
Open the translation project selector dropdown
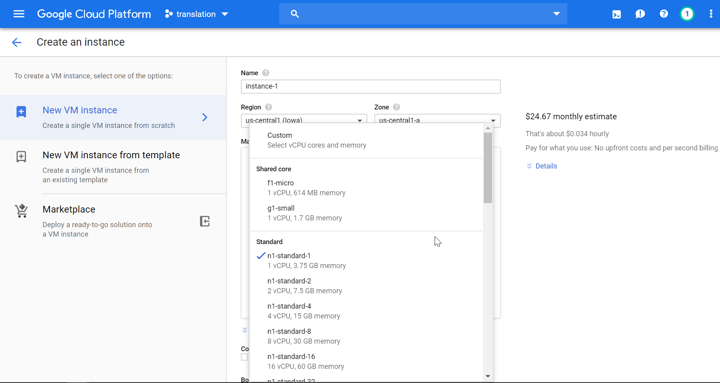coord(196,14)
